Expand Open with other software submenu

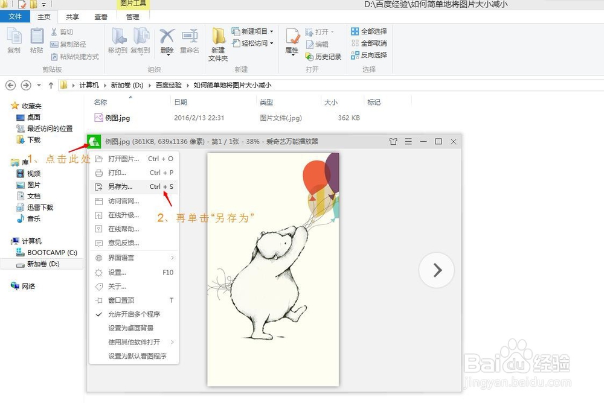tap(134, 342)
